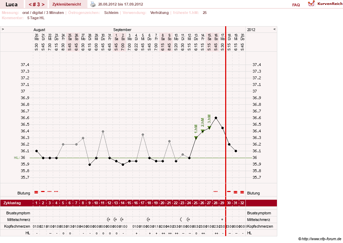Screen dimensions: 343x243
Task: Select cycle day 25 in Zyklustag row
Action: pyautogui.click(x=195, y=203)
